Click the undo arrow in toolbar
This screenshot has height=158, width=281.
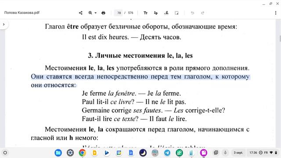pos(192,13)
